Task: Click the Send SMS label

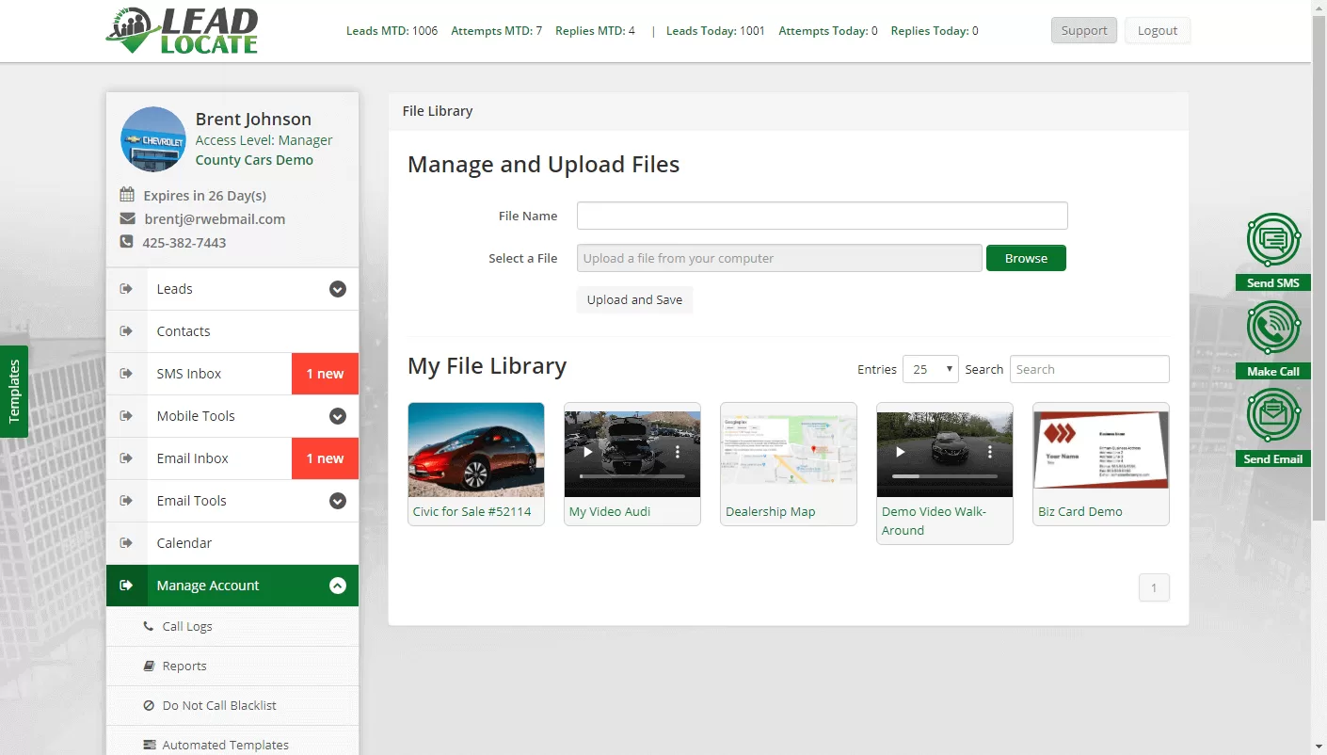Action: tap(1273, 282)
